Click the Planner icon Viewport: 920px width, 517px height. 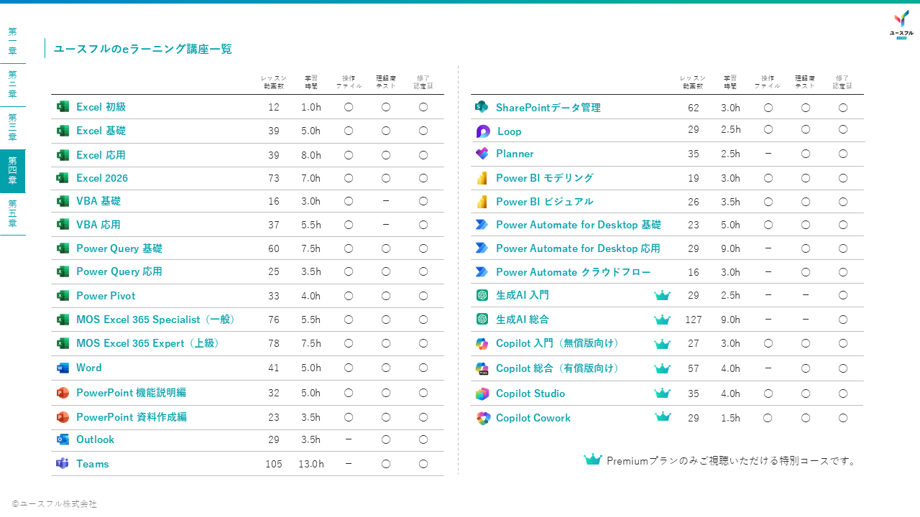click(x=482, y=154)
